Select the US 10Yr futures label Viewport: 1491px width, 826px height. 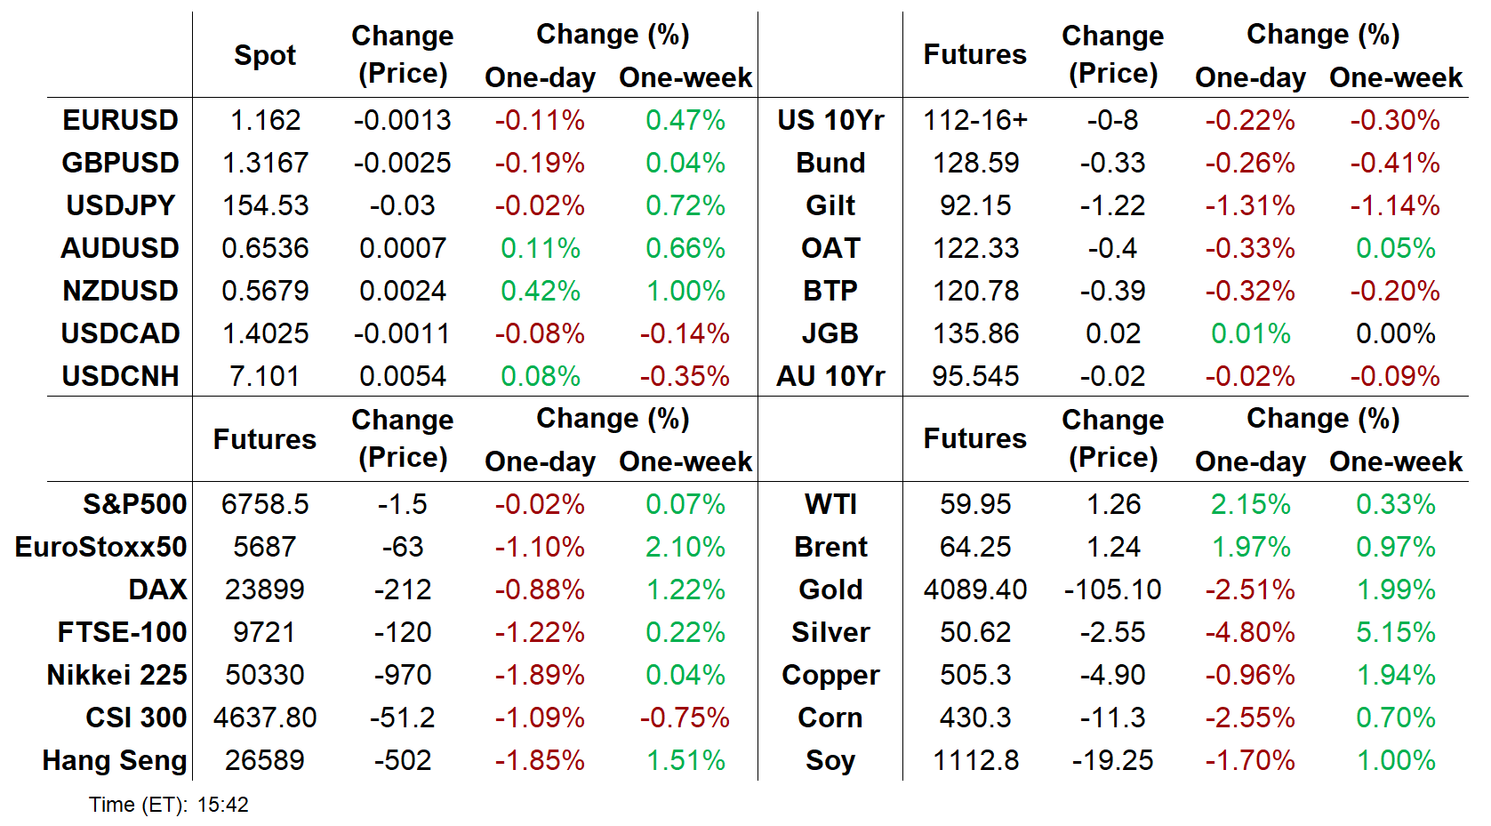click(x=830, y=120)
